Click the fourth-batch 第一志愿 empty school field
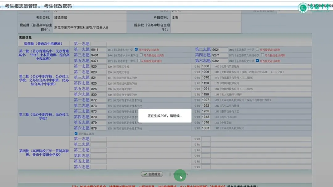Image resolution: width=333 pixels, height=187 pixels. (99, 139)
